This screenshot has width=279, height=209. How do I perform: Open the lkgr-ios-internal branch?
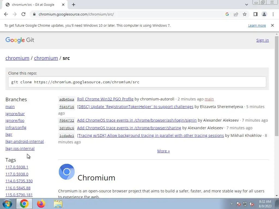tap(20, 149)
